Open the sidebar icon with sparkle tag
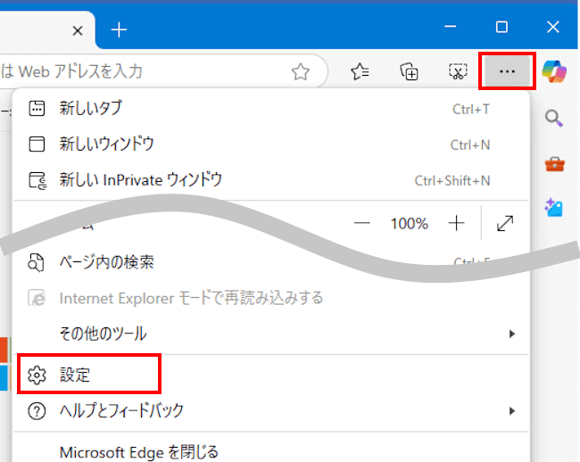The width and height of the screenshot is (580, 462). coord(554,208)
